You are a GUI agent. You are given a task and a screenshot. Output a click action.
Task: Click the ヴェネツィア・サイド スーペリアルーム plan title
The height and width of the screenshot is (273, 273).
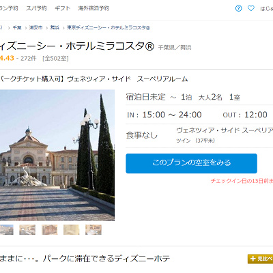click(x=128, y=79)
